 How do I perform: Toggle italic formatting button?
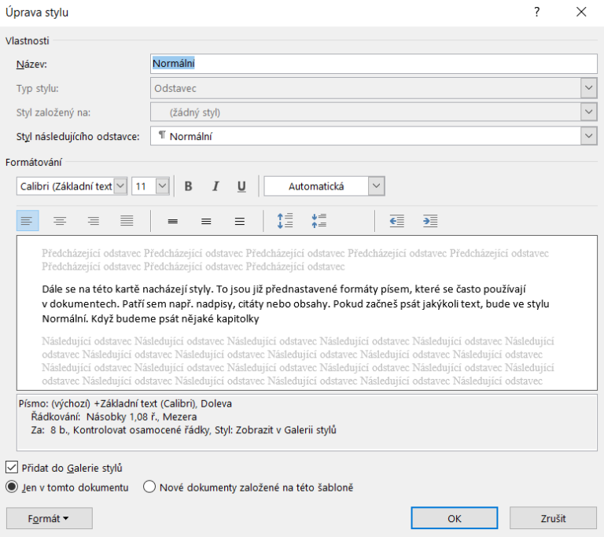tap(215, 186)
